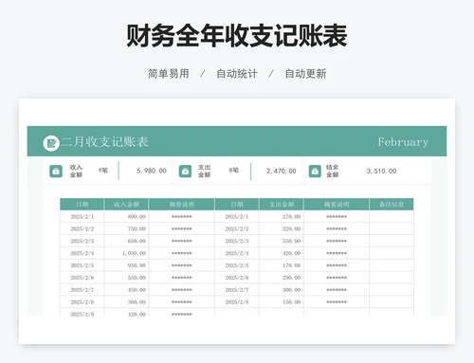Screen dimensions: 474x363
Task: Click the ******* summary in the 650.00 row
Action: pyautogui.click(x=182, y=241)
